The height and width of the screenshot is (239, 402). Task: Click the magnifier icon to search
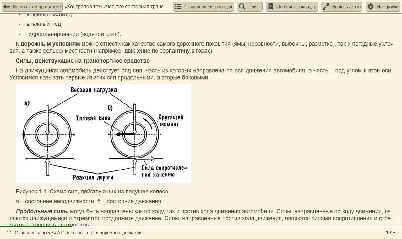click(x=242, y=6)
